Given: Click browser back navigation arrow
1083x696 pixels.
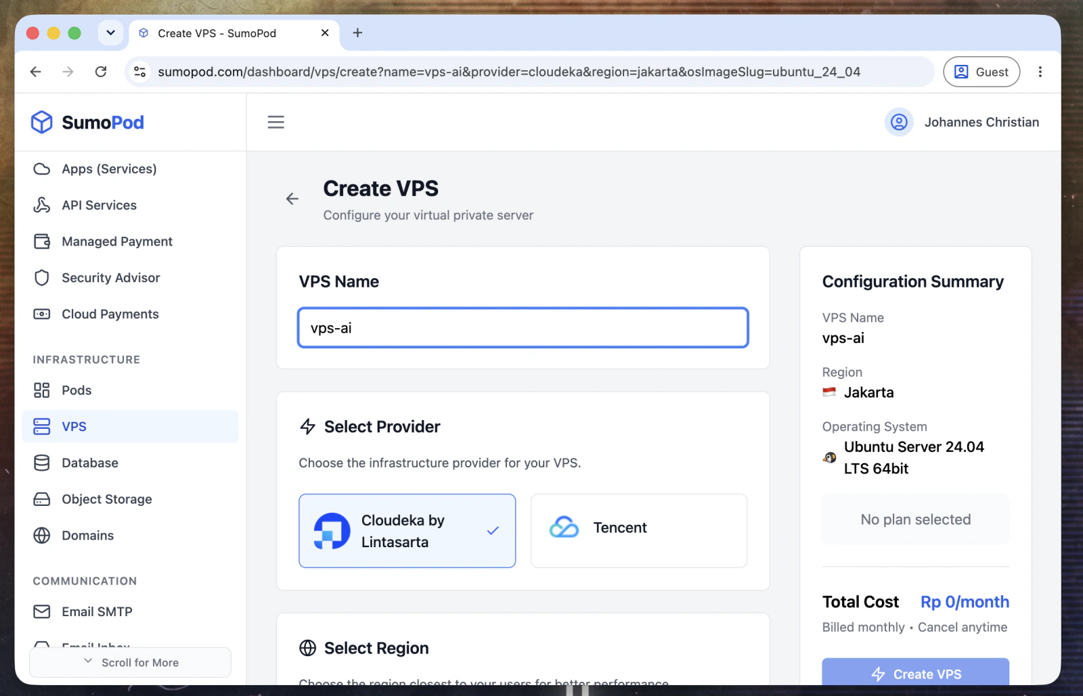Looking at the screenshot, I should click(x=36, y=72).
